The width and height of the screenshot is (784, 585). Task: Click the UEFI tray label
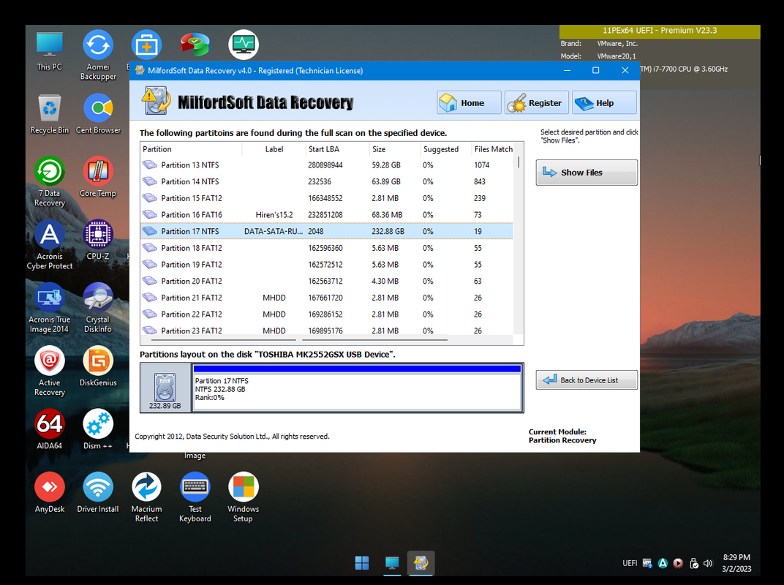point(630,564)
